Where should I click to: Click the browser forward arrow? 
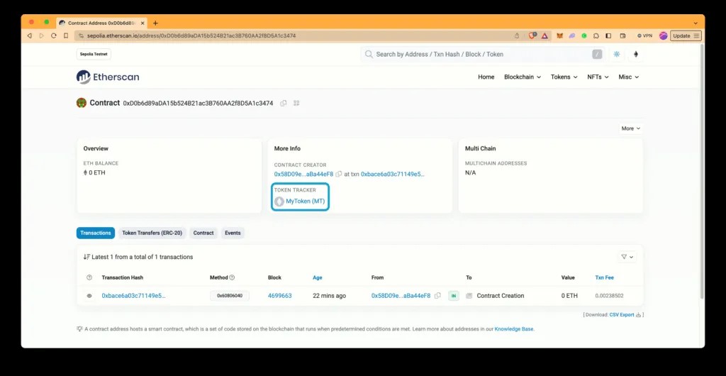[42, 35]
